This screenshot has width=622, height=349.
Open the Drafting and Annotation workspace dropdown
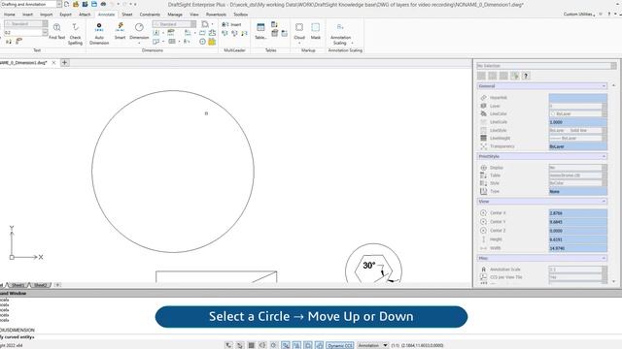pos(58,4)
